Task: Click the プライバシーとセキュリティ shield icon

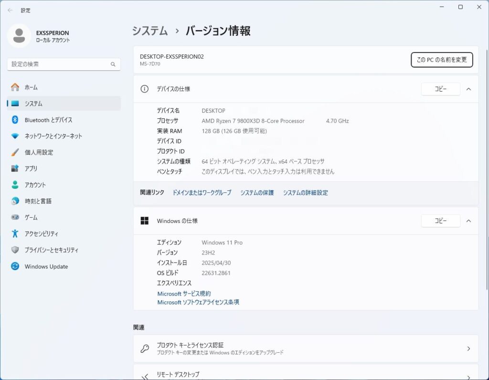Action: point(15,250)
